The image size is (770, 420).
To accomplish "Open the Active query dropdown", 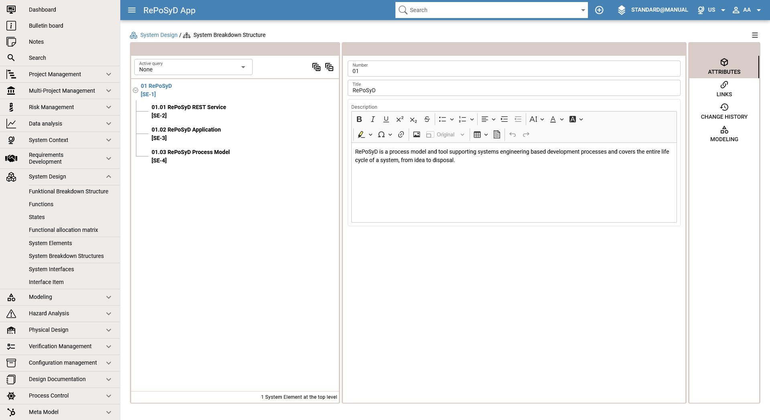I will tap(193, 67).
